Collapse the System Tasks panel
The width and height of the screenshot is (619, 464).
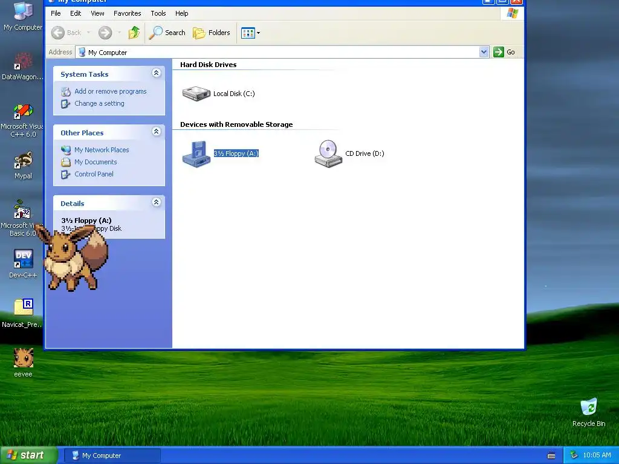click(x=157, y=72)
